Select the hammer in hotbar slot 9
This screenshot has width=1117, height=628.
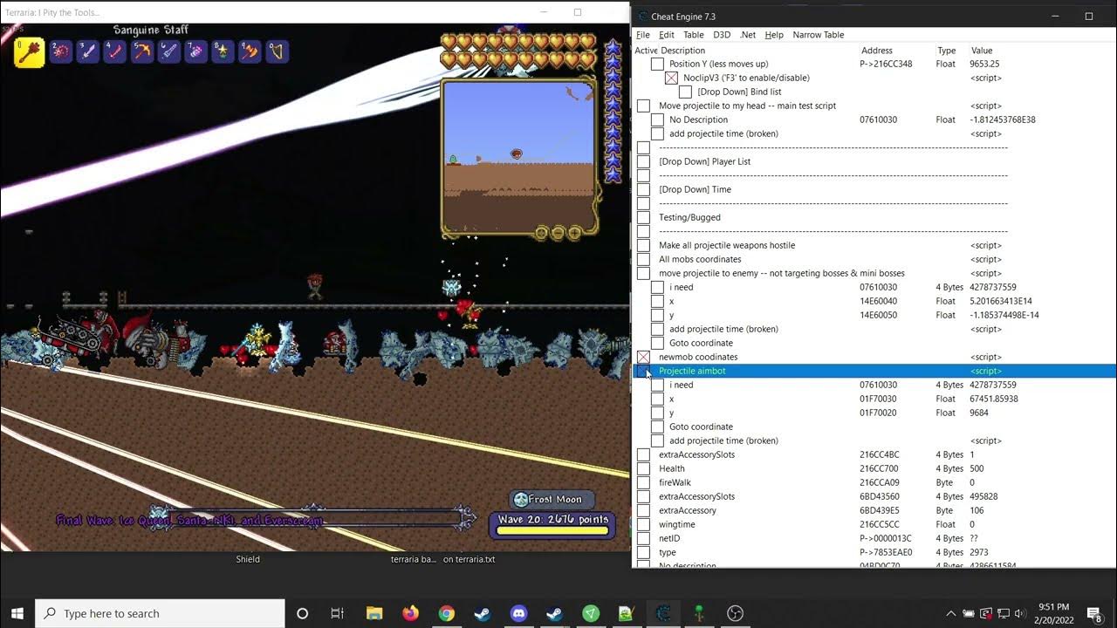250,51
